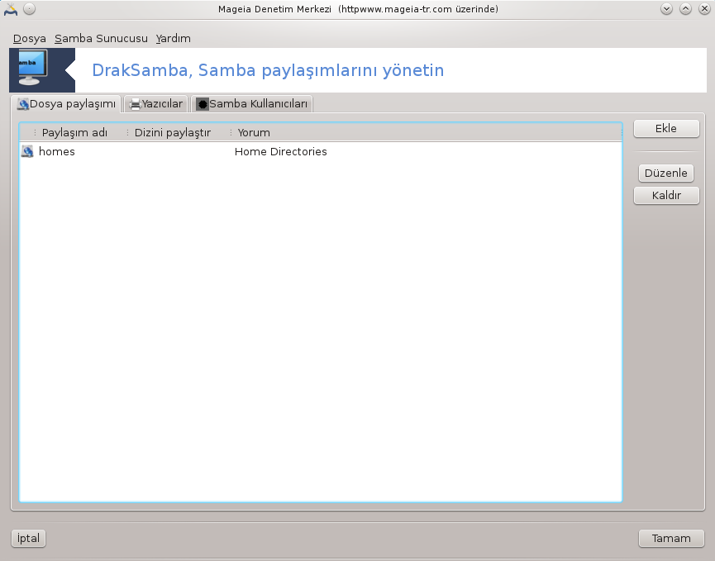Click the Mageia window menu icon
Viewport: 715px width, 561px height.
click(11, 8)
